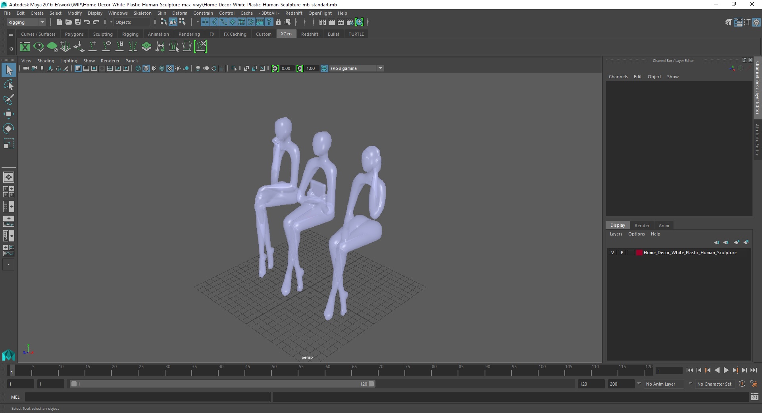Click the XGen preview eye shelf icon
The image size is (762, 413).
tap(38, 47)
